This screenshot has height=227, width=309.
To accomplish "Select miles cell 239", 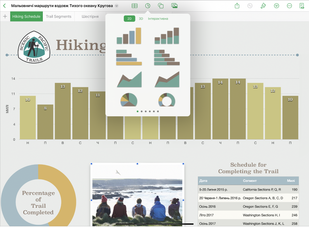I will coord(294,206).
